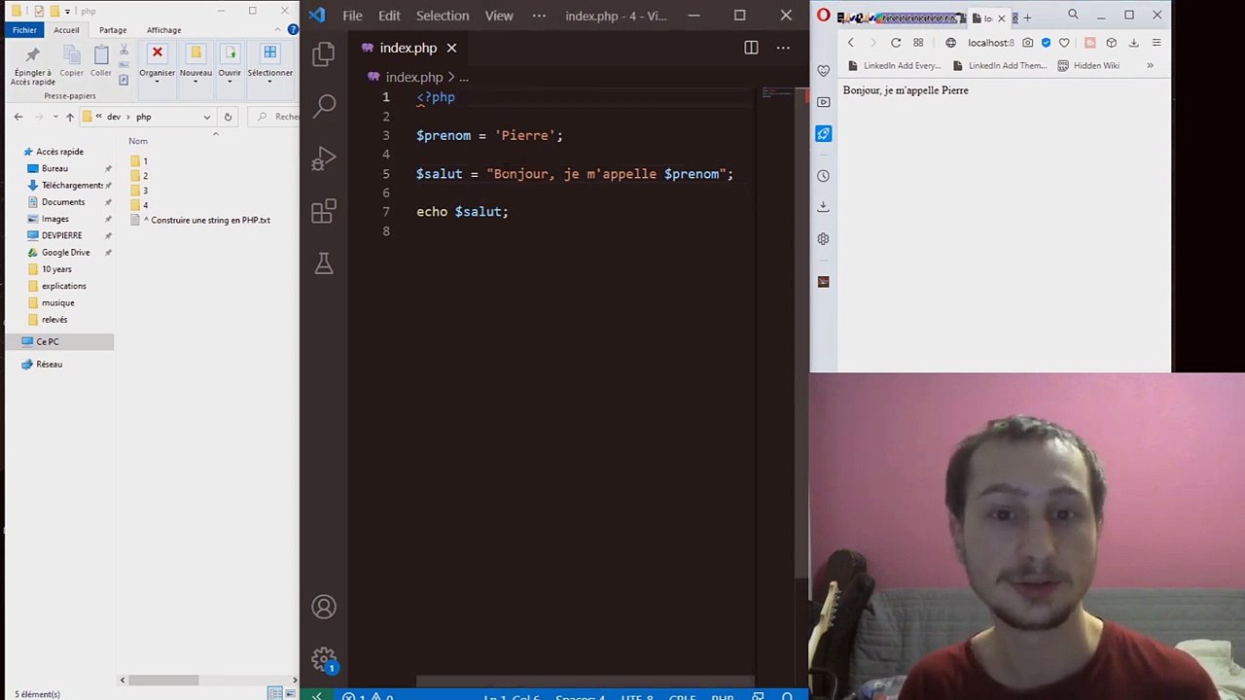Screen dimensions: 1245x700
Task: Open the Testing flask view
Action: (324, 263)
